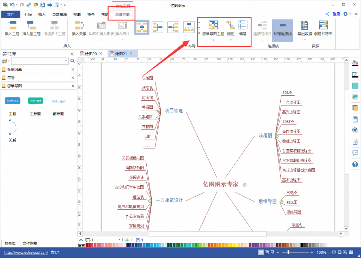Open the 思维导图主题 theme gallery

[x=213, y=31]
